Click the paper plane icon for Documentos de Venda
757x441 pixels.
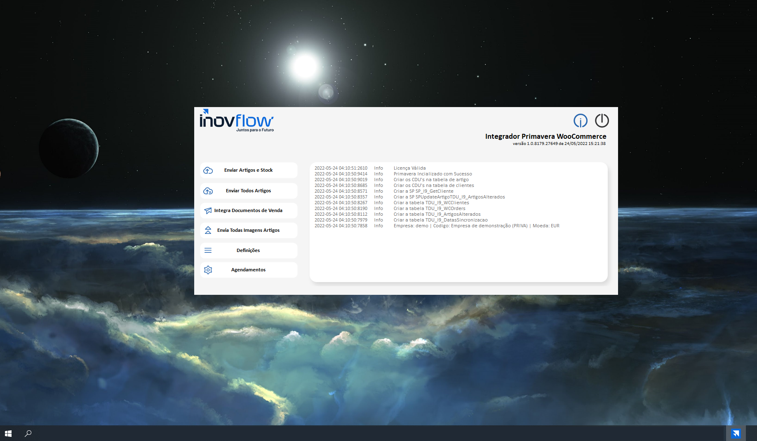pos(208,210)
